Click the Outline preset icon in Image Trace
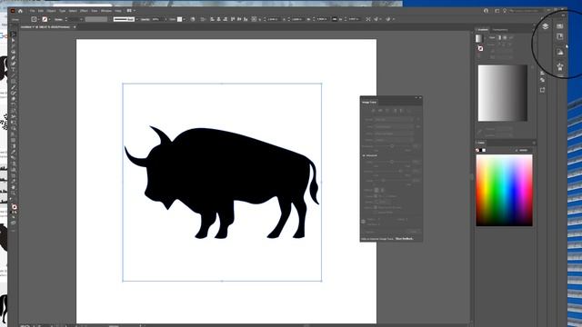Screen dimensions: 582x327 click(x=408, y=111)
